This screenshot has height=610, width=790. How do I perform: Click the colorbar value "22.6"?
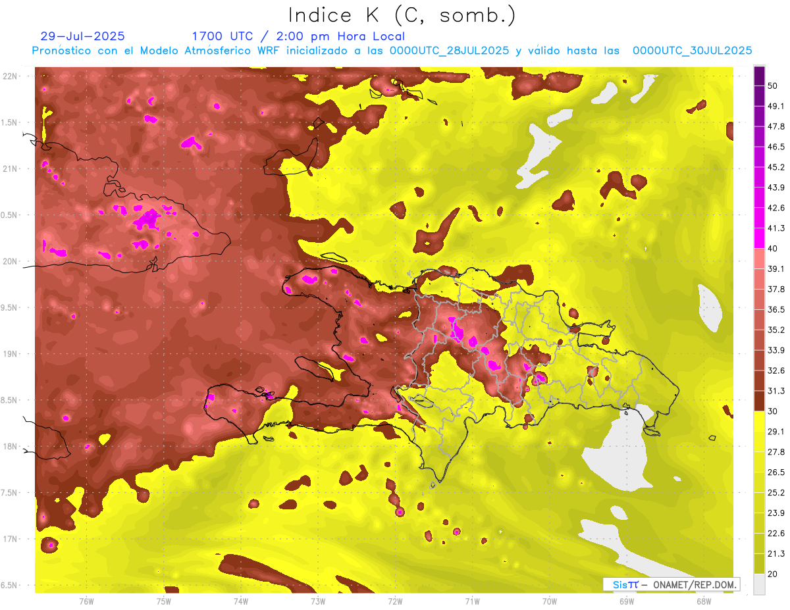[776, 534]
